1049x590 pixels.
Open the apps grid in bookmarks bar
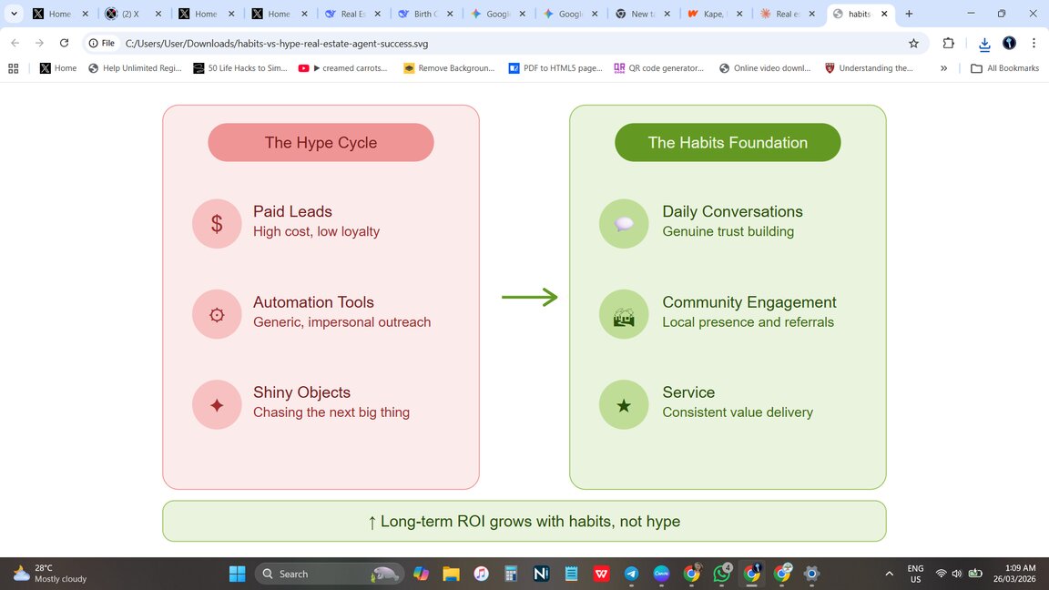pyautogui.click(x=14, y=68)
